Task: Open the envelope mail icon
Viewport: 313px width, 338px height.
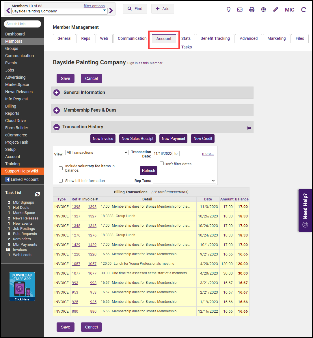Action: click(240, 10)
